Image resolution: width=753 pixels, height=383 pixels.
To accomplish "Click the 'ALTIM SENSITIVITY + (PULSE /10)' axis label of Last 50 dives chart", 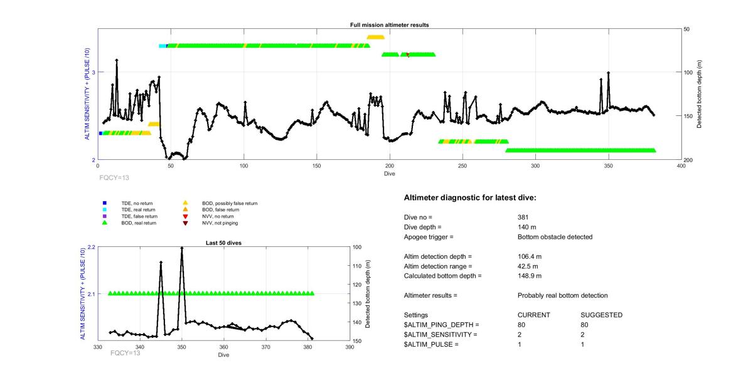I will point(83,294).
